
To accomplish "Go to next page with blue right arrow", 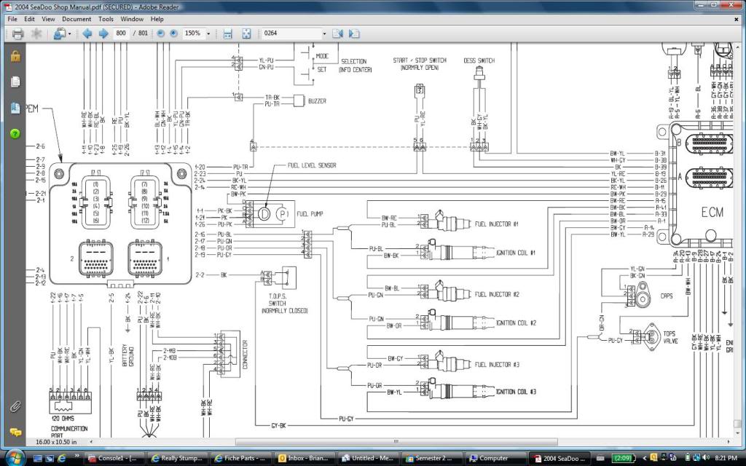I will point(103,33).
